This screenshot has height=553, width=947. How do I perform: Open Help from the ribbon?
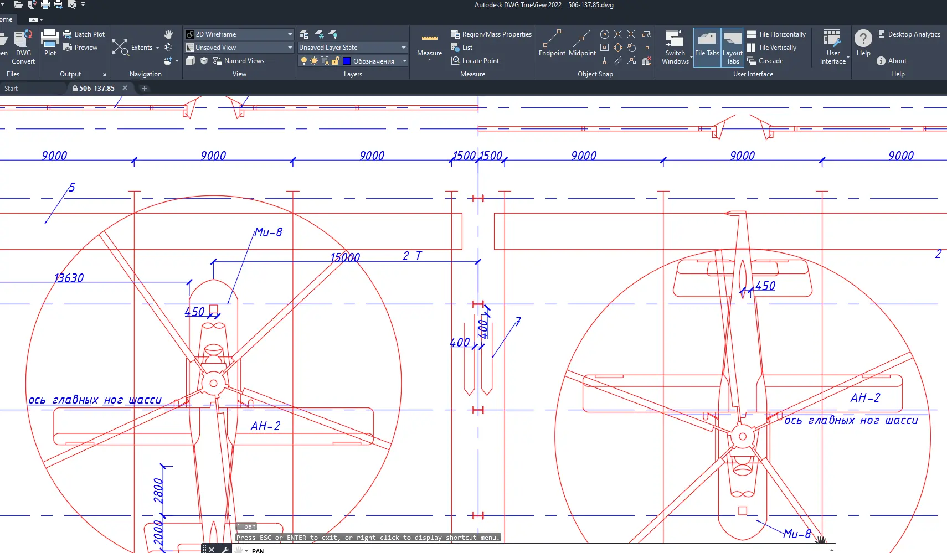click(x=863, y=43)
